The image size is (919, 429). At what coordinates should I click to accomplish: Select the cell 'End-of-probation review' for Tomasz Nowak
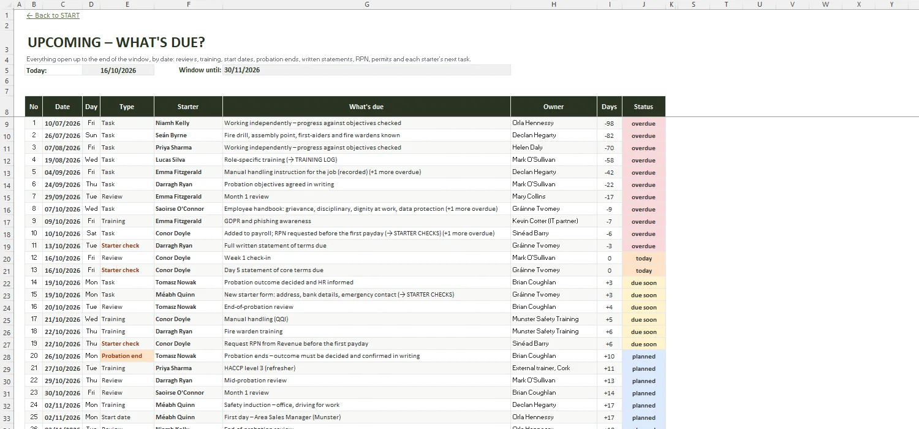[x=366, y=307]
